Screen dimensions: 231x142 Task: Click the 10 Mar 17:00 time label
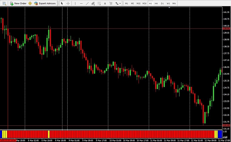point(142,141)
